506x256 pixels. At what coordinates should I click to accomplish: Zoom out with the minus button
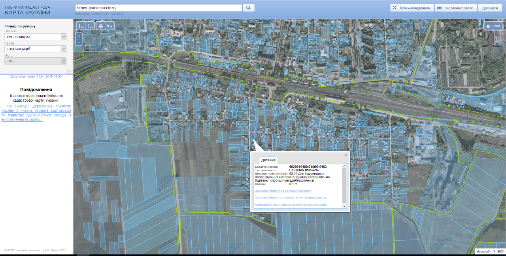point(79,42)
